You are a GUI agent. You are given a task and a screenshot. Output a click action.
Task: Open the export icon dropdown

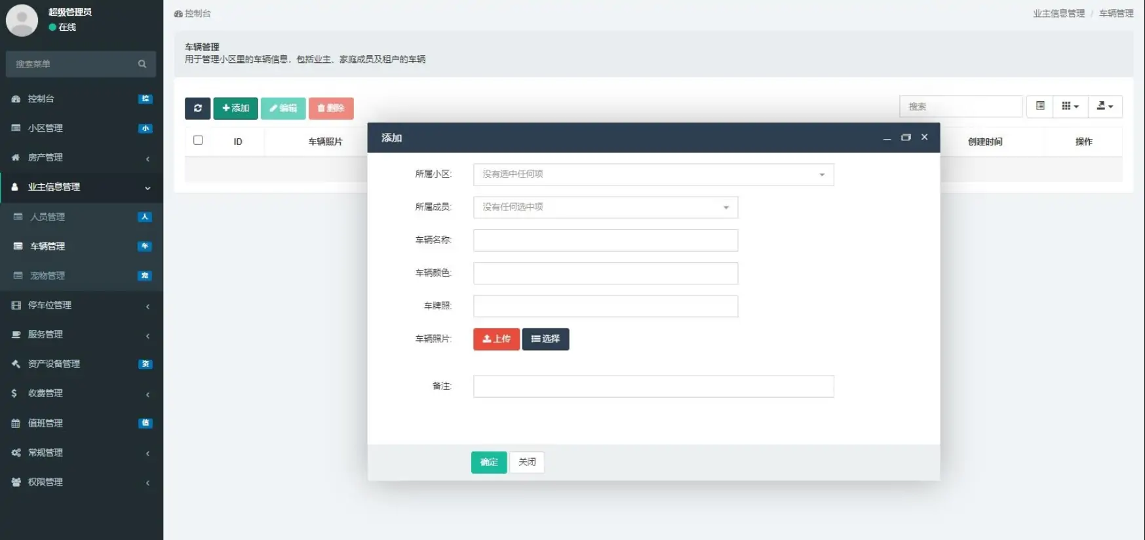click(x=1105, y=106)
